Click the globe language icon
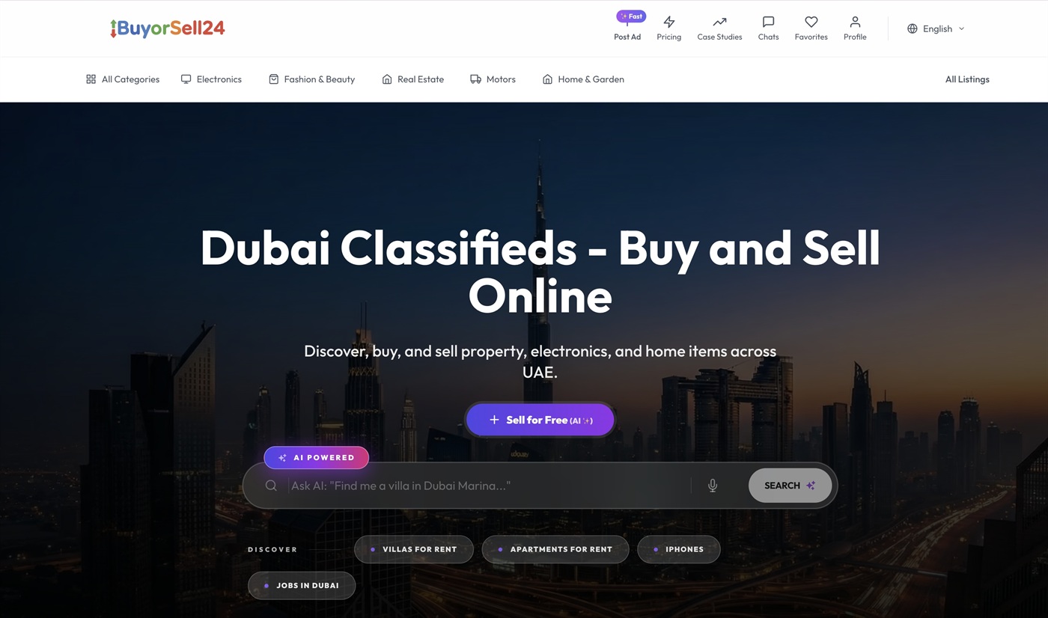The height and width of the screenshot is (618, 1048). click(912, 28)
